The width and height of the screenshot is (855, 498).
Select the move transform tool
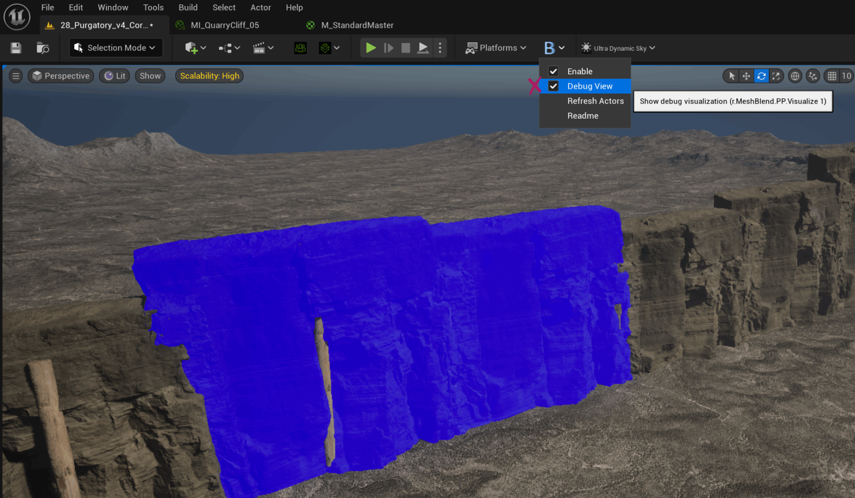point(745,75)
